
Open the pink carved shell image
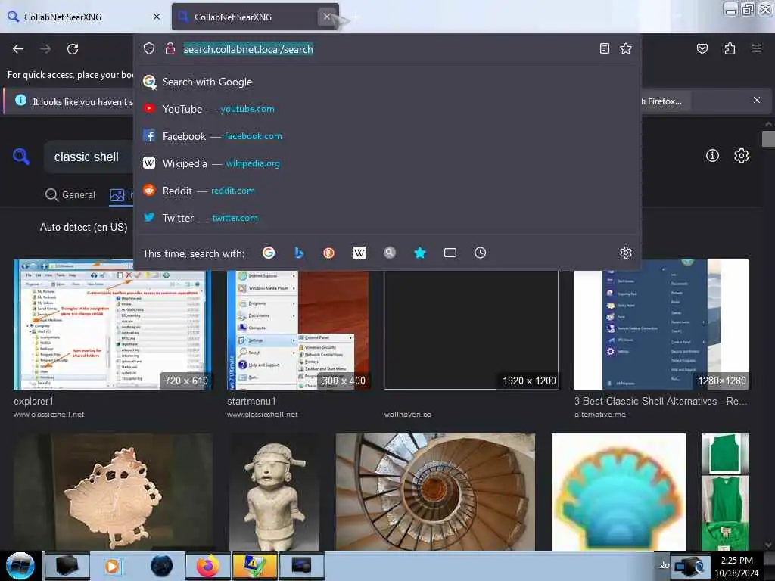point(114,492)
